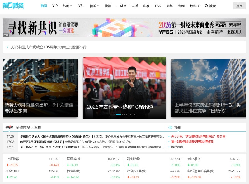Open 快讯 in the top navigation

click(x=108, y=6)
